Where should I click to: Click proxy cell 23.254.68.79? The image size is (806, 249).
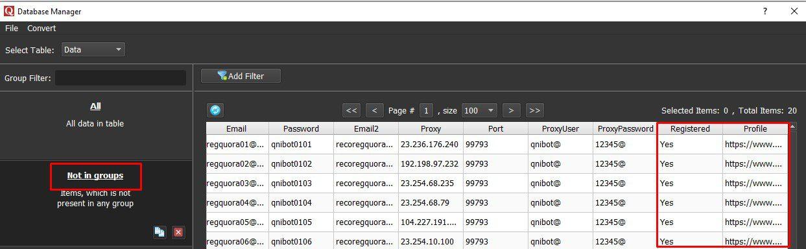click(431, 203)
